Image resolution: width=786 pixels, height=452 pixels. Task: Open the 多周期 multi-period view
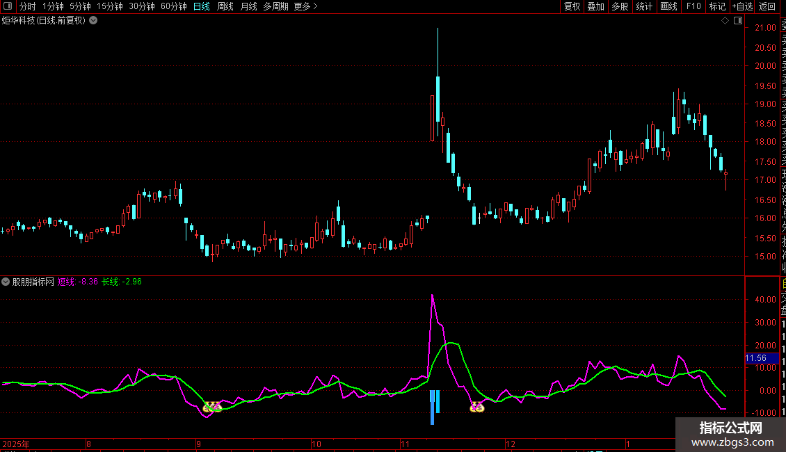click(275, 6)
